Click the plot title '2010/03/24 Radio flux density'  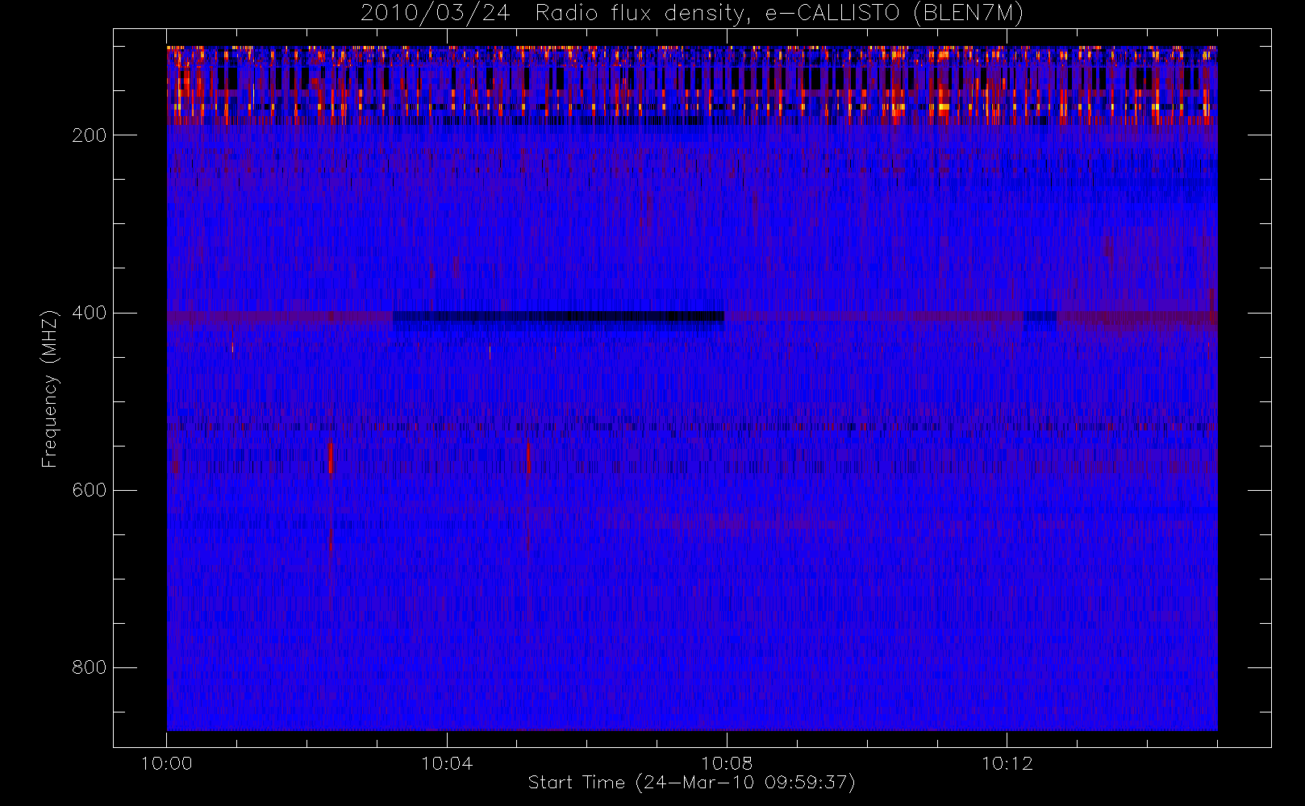coord(692,14)
